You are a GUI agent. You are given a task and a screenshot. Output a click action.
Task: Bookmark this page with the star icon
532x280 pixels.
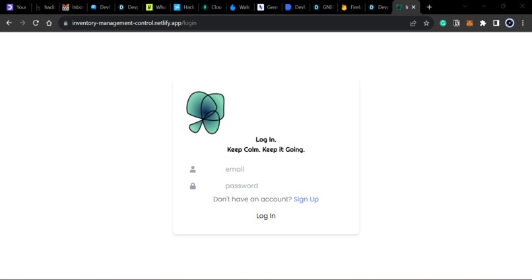[x=426, y=23]
